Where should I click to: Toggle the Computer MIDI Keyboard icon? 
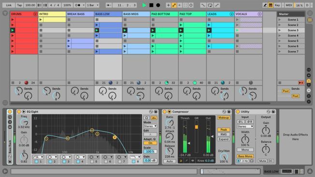271,5
